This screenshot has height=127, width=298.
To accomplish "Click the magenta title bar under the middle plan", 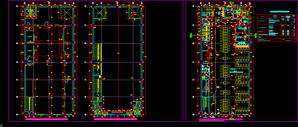I will pos(115,119).
